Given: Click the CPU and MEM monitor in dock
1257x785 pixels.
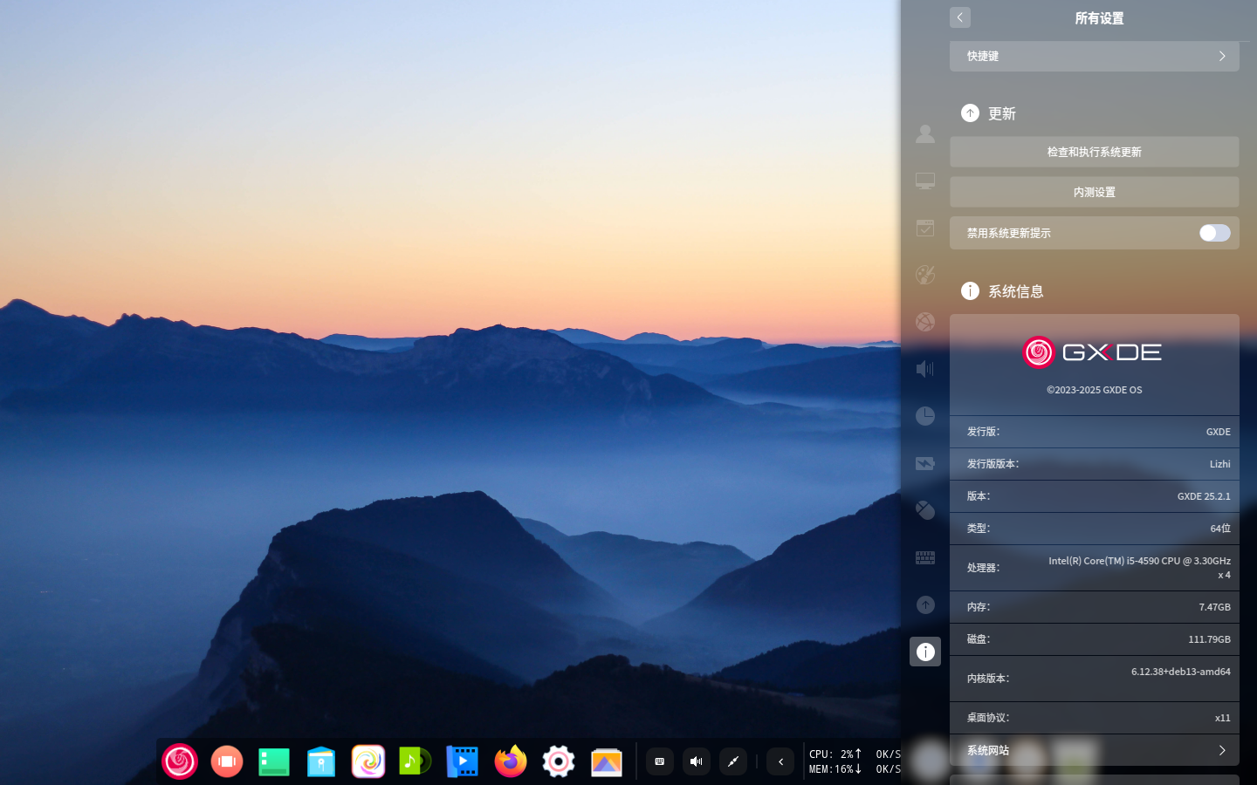Looking at the screenshot, I should [854, 761].
